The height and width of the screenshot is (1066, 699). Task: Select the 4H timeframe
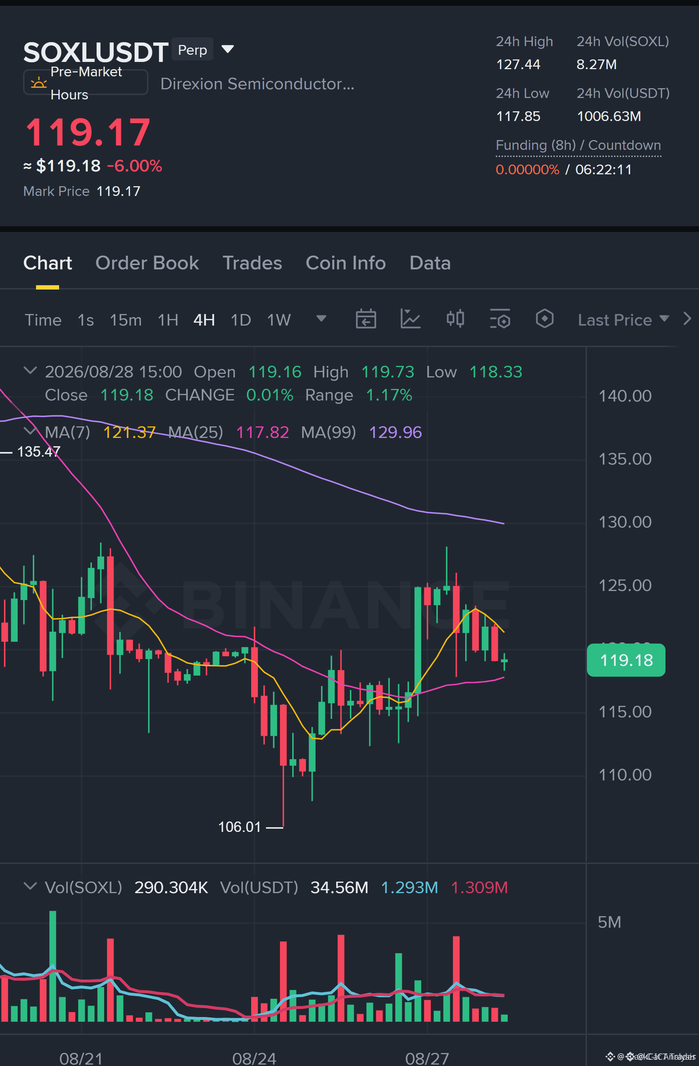tap(204, 320)
